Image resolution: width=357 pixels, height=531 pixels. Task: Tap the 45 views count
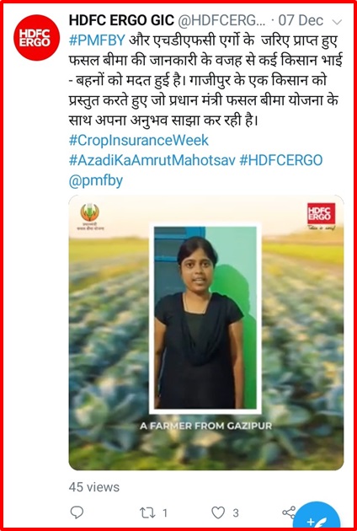pyautogui.click(x=94, y=487)
